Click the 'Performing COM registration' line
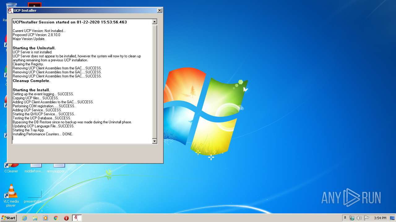The height and width of the screenshot is (222, 396). (x=44, y=106)
